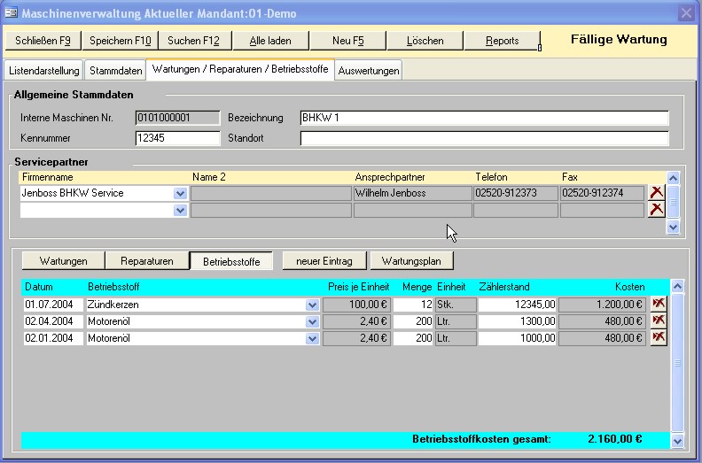Save with Speichern F10 button

point(120,41)
